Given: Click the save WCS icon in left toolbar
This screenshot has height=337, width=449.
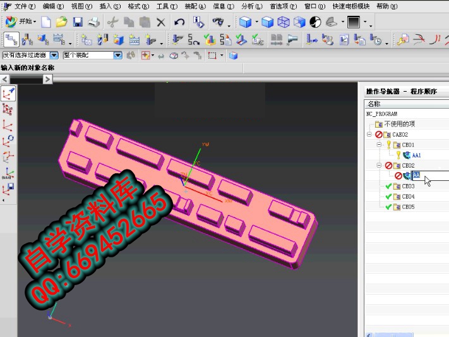Looking at the screenshot, I should tap(8, 188).
